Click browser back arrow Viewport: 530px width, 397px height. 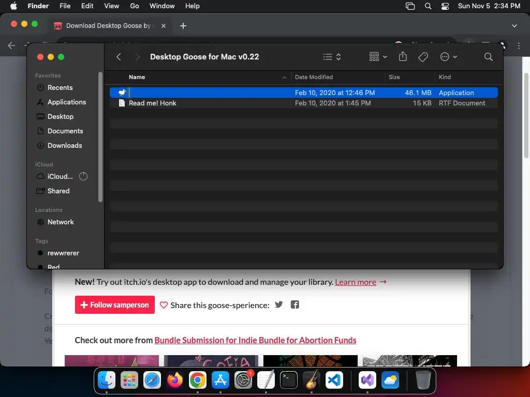point(11,45)
